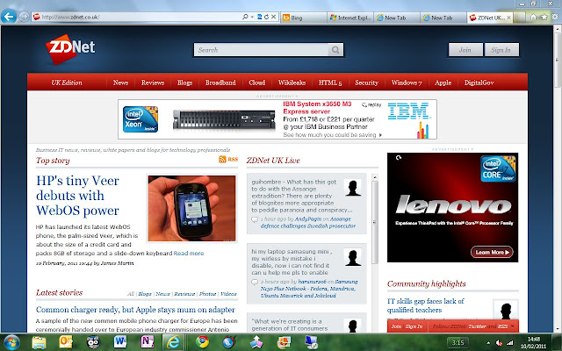Click the ZDNet UK Live scrollbar thumb

[375, 222]
